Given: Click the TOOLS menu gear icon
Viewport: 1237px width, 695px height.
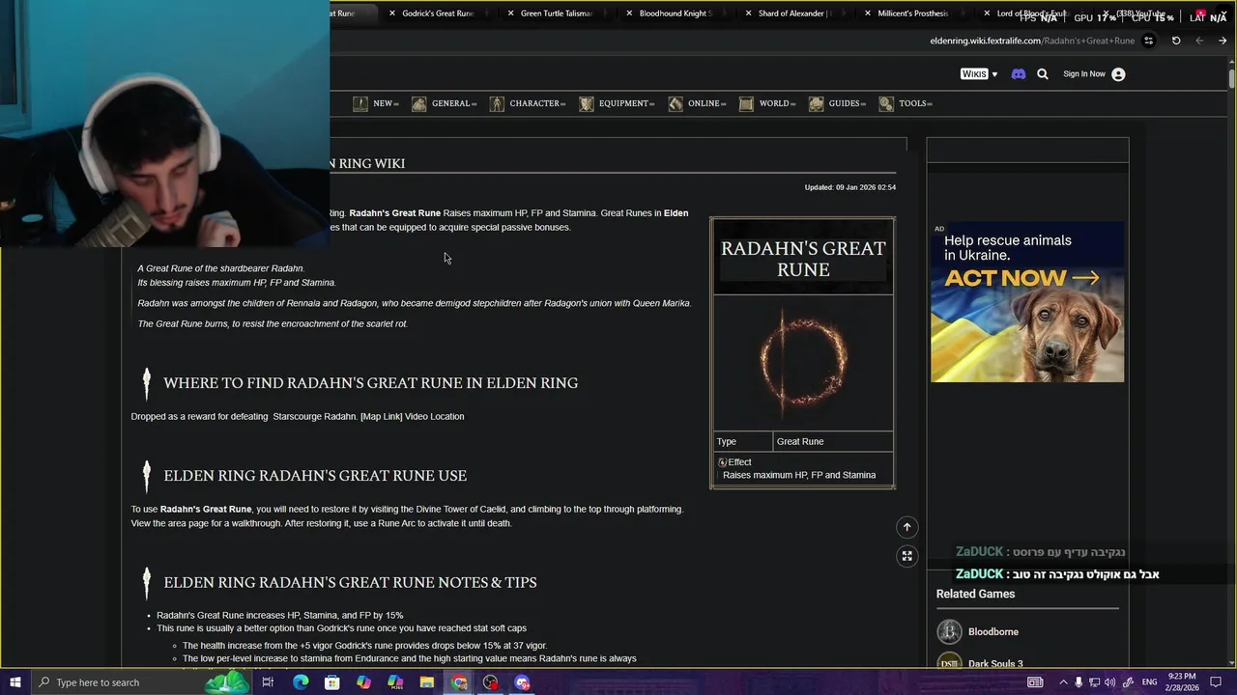Looking at the screenshot, I should (x=886, y=103).
